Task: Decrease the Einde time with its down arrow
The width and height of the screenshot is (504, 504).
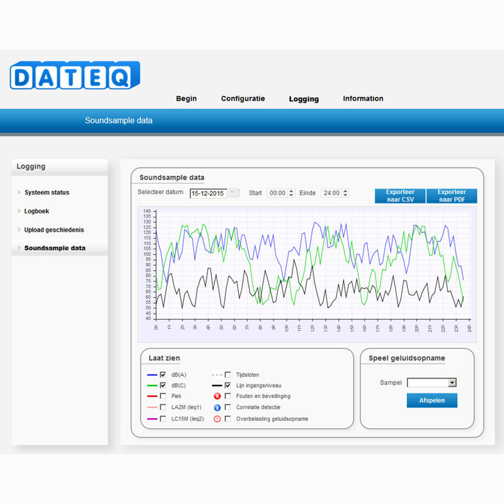Action: pos(345,195)
